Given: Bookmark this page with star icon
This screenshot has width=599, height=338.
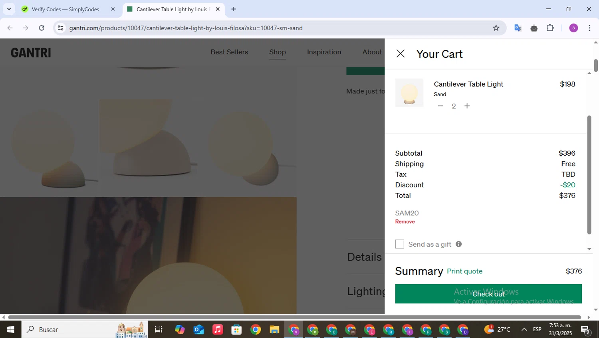Looking at the screenshot, I should (496, 28).
